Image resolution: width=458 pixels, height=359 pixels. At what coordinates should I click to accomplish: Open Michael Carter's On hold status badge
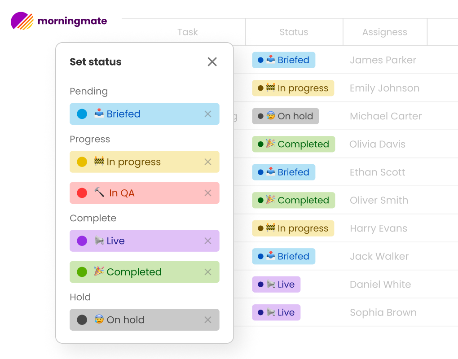point(285,116)
